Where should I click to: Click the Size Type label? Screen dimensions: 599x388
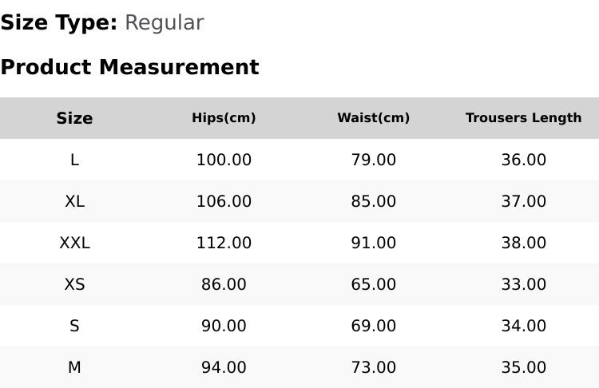[59, 22]
